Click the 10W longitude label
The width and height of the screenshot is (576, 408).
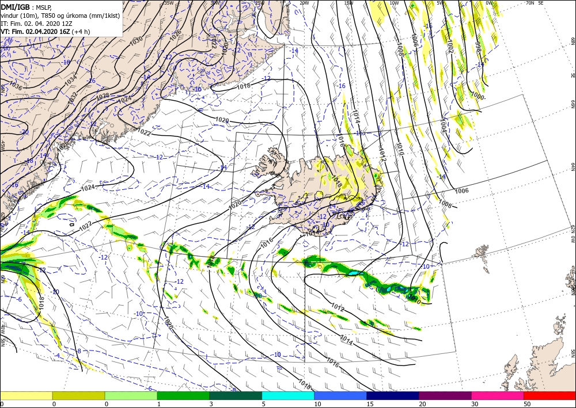click(394, 3)
